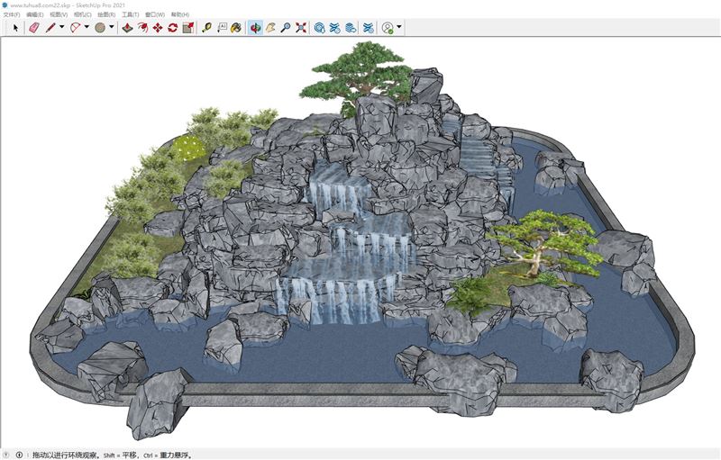This screenshot has height=460, width=721.
Task: Open Extension Warehouse
Action: (x=334, y=28)
